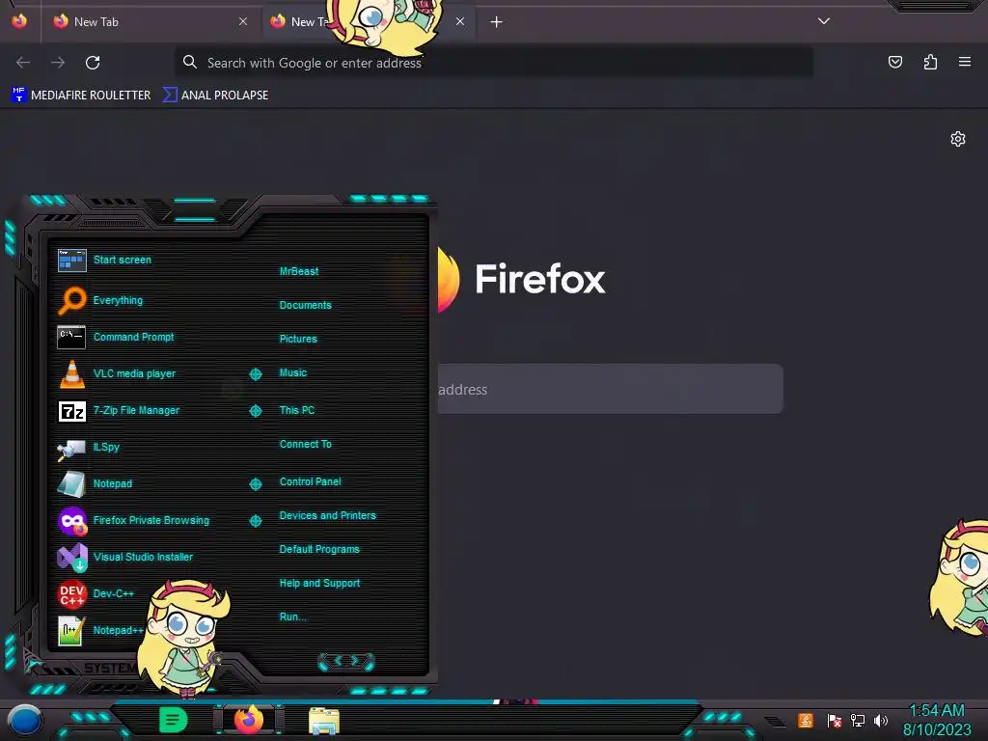Open Pictures folder link
Viewport: 988px width, 741px height.
tap(298, 339)
